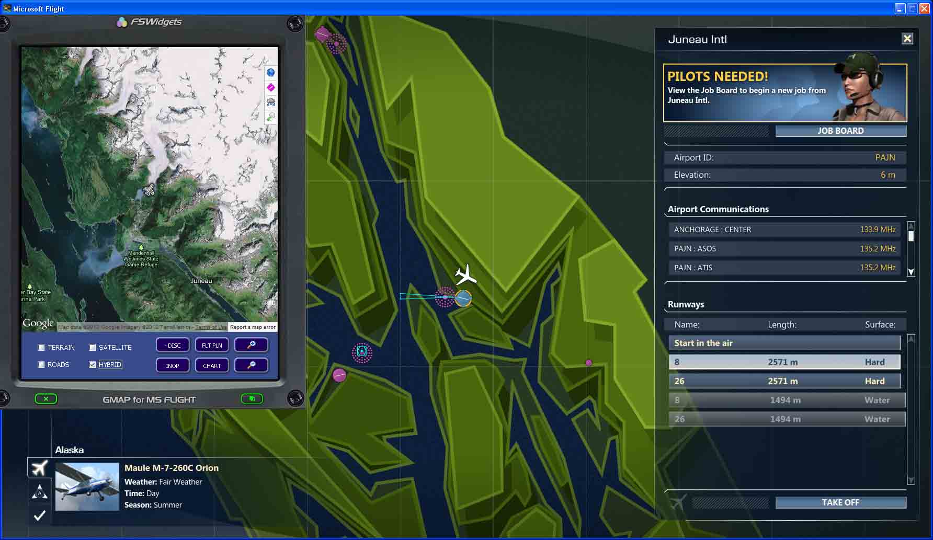Click the blue globe icon on GMAP map
This screenshot has height=540, width=933.
click(x=270, y=73)
